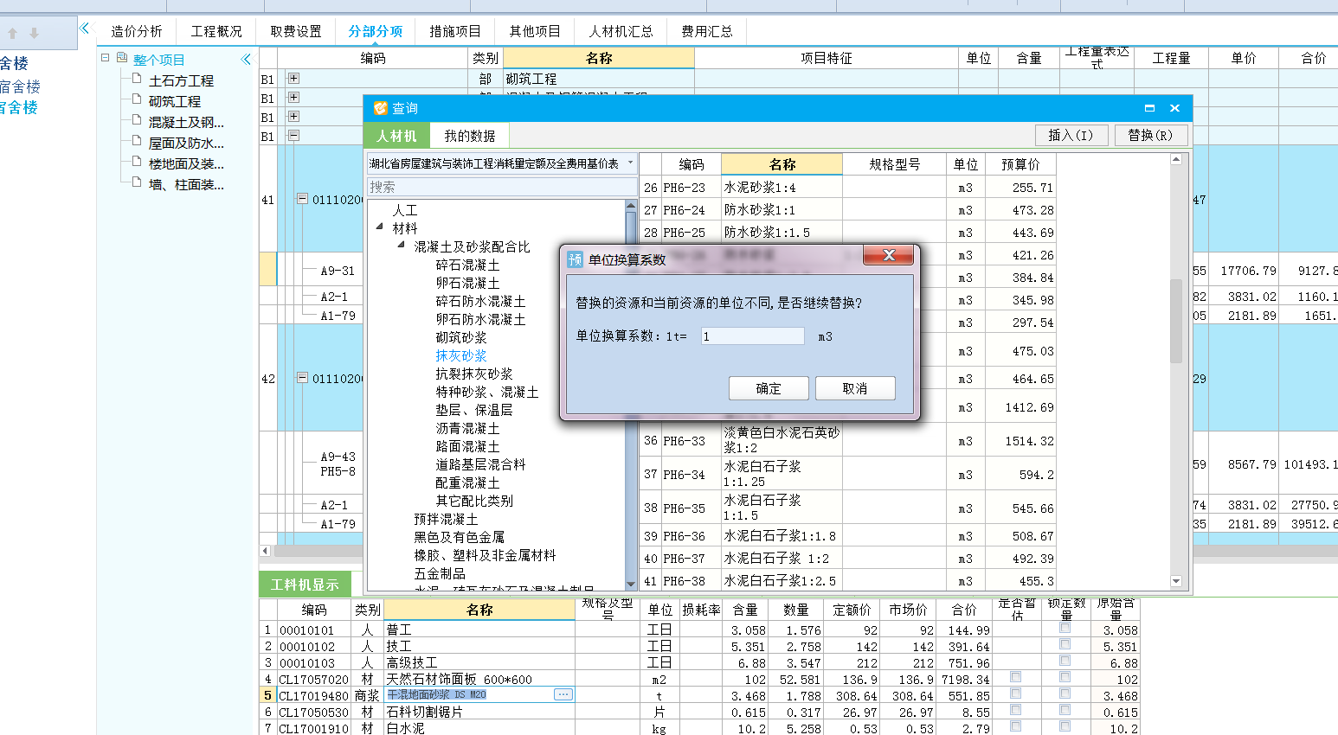This screenshot has height=735, width=1338.
Task: Collapse the 整个项目 tree panel chevron
Action: pyautogui.click(x=246, y=60)
